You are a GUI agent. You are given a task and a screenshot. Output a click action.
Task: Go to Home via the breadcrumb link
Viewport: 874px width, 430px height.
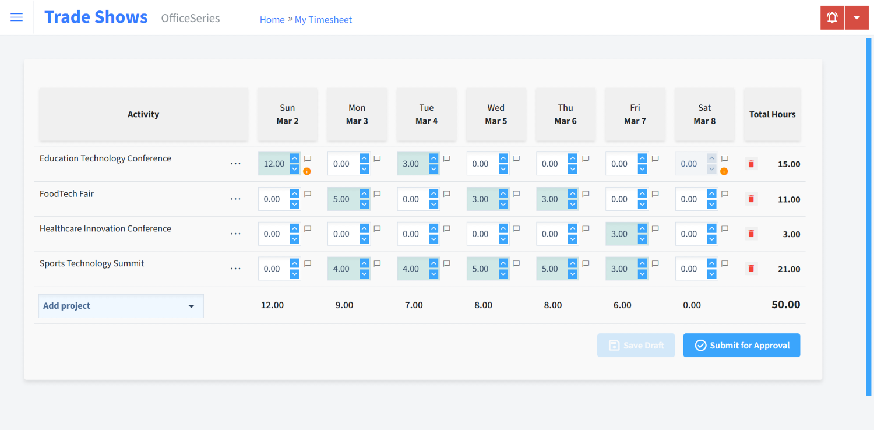(x=272, y=19)
